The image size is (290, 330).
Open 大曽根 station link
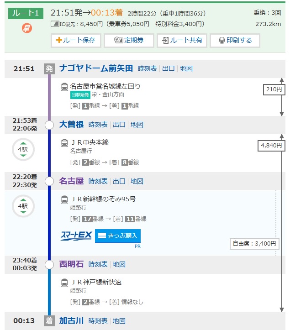[x=71, y=125]
